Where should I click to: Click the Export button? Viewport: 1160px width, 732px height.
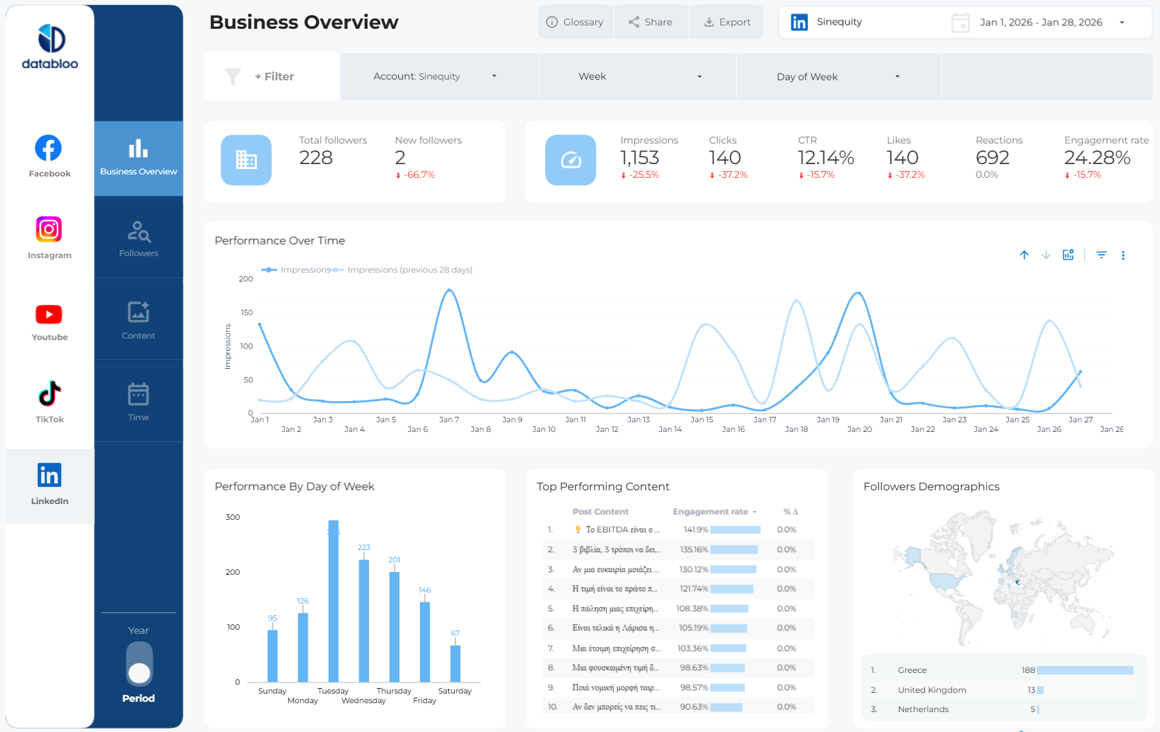(x=726, y=21)
